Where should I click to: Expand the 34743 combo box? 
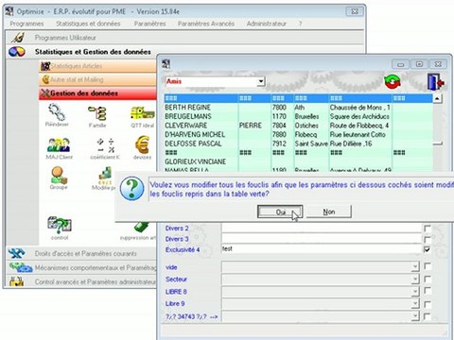click(415, 315)
